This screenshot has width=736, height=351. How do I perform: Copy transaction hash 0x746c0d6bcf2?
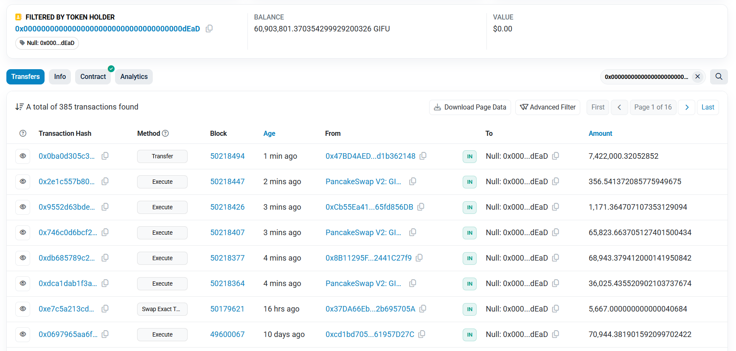tap(105, 233)
